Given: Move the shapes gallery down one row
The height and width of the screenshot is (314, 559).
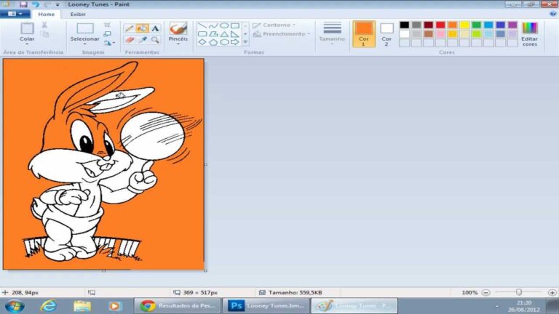Looking at the screenshot, I should [x=245, y=34].
